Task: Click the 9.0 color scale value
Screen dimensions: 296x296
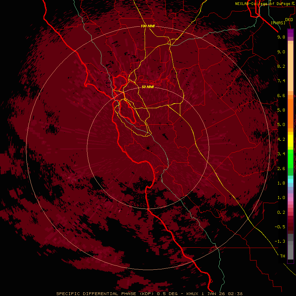Action: (x=281, y=52)
